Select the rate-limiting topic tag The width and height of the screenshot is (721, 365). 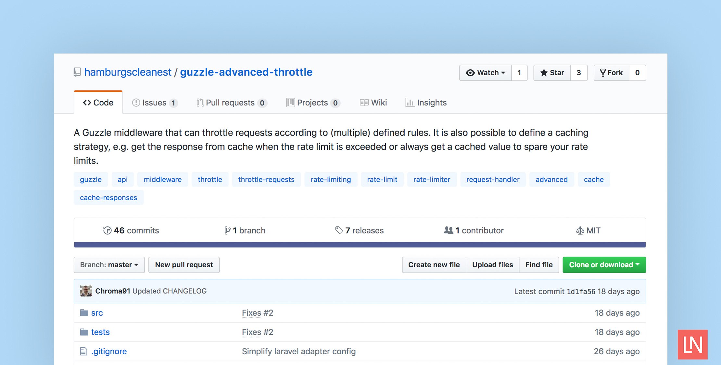click(x=331, y=179)
